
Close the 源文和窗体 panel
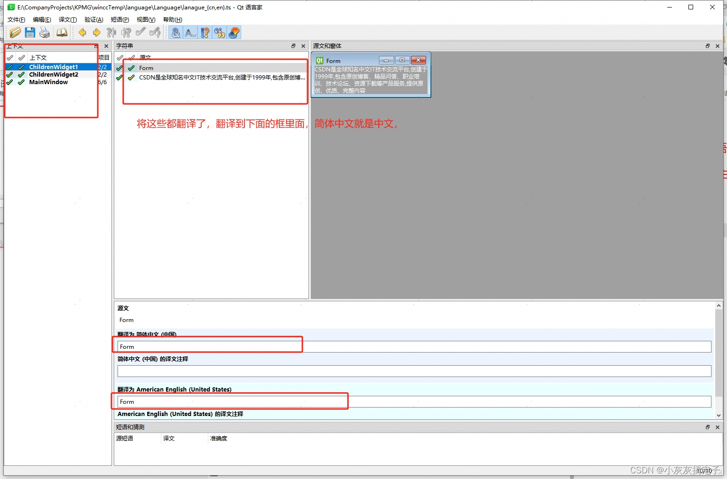(x=718, y=46)
